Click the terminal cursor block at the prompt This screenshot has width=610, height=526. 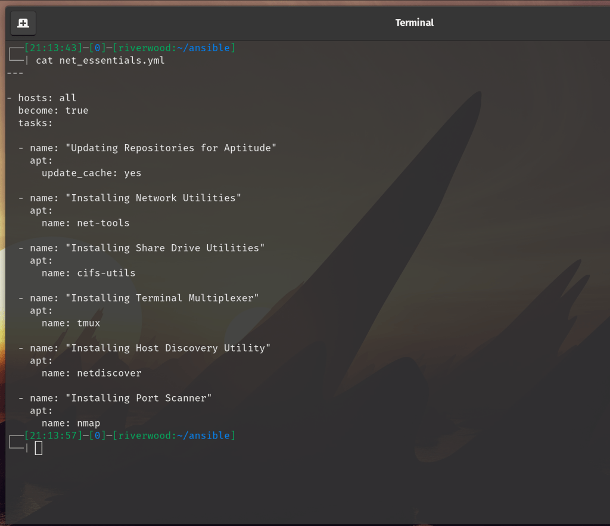[39, 448]
